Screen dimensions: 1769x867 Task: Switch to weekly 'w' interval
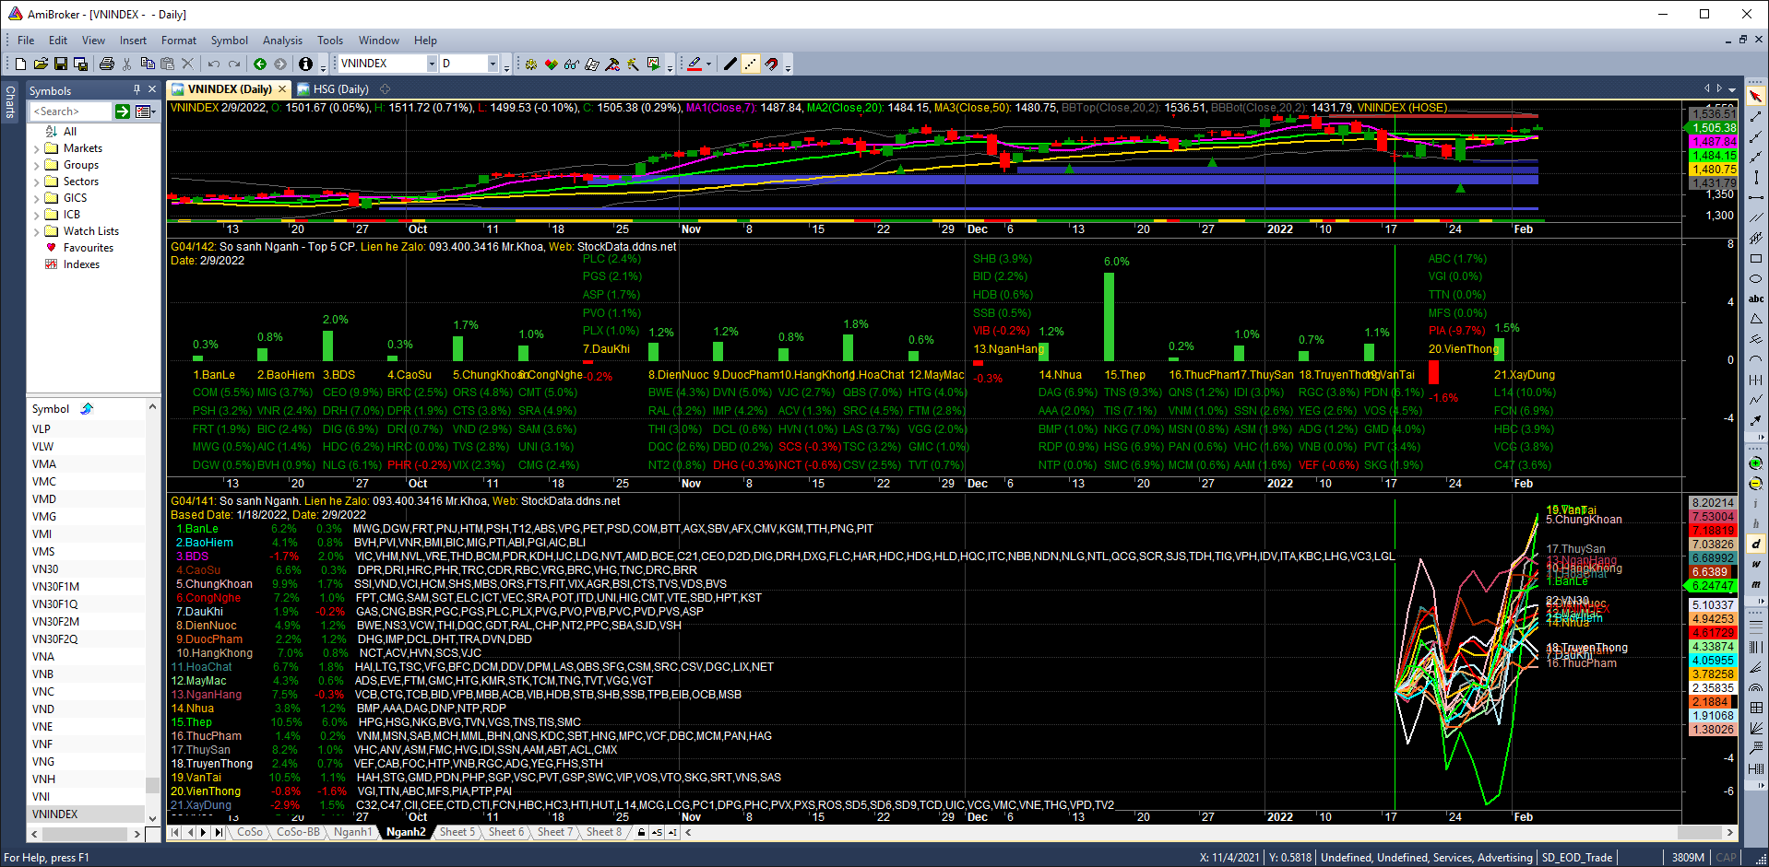1756,564
